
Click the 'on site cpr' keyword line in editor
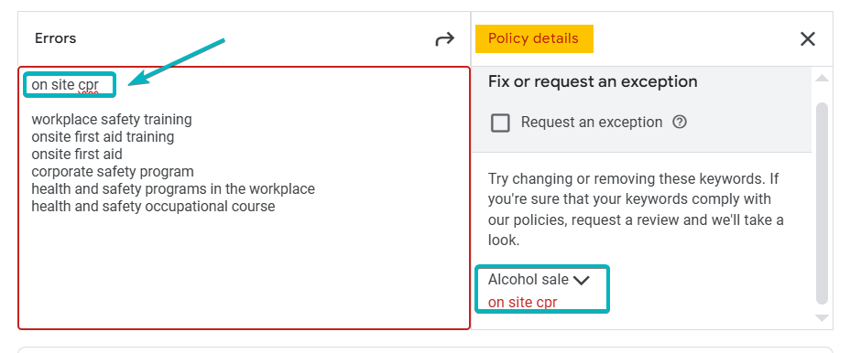click(65, 85)
